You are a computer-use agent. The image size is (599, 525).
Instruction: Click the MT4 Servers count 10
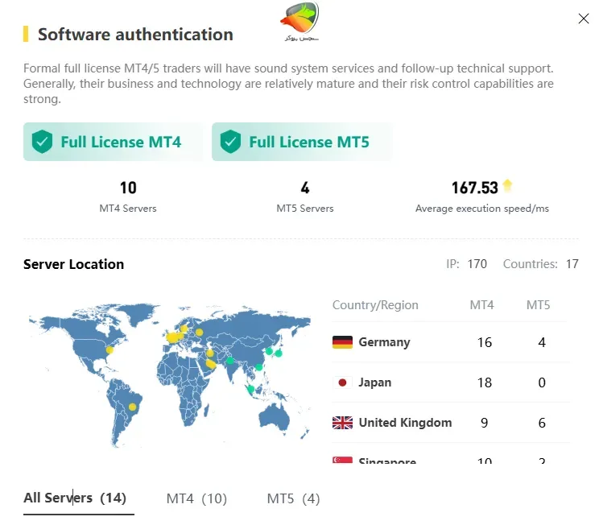[x=128, y=188]
